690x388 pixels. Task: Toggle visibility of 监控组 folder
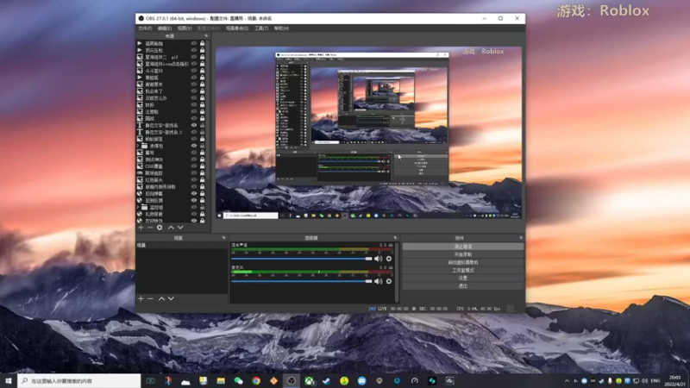[x=194, y=207]
